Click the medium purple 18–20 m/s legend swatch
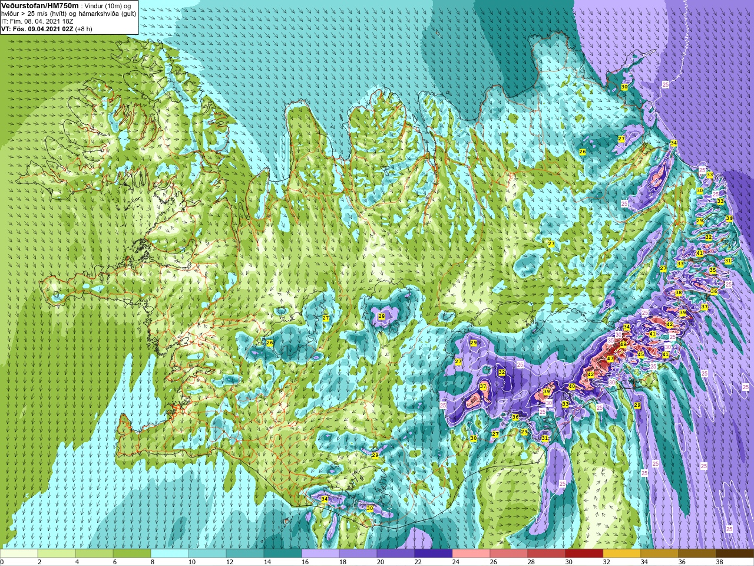This screenshot has height=566, width=754. point(358,554)
